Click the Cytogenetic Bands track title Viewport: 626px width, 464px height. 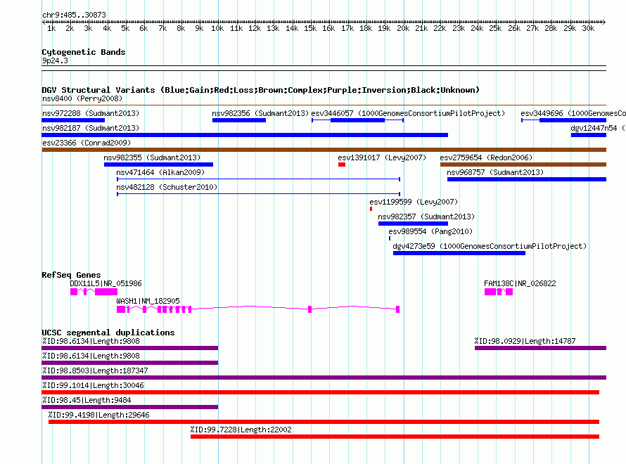point(84,52)
